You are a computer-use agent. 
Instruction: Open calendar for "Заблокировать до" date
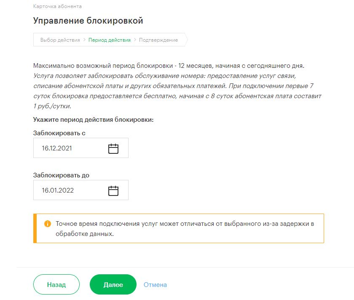click(x=113, y=190)
